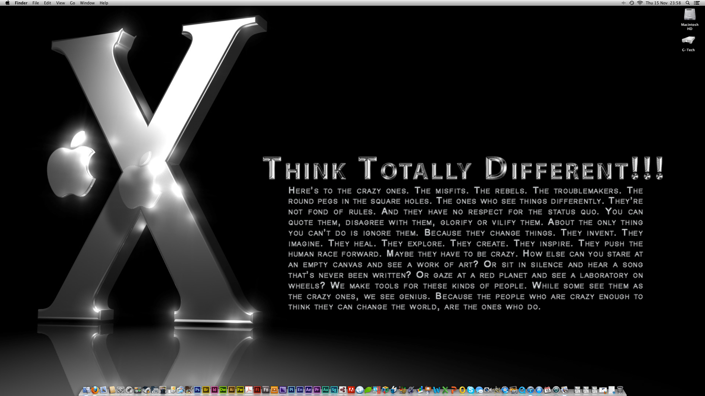Launch Skype from the Dock
The width and height of the screenshot is (705, 396).
coord(471,390)
